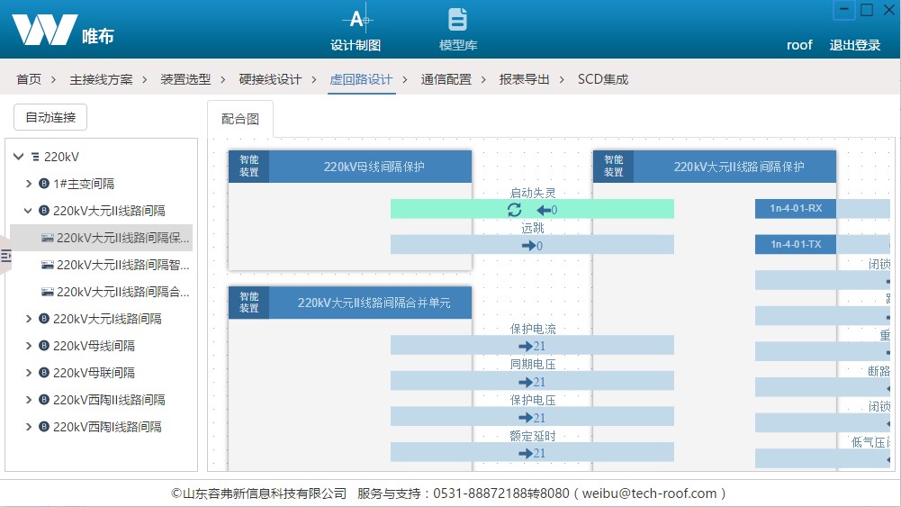
Task: Click the 1n-4-01-RX port block
Action: pyautogui.click(x=796, y=209)
